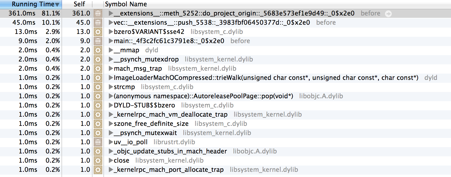Click the gear icon for __mmap
Image resolution: width=451 pixels, height=177 pixels.
pyautogui.click(x=98, y=50)
